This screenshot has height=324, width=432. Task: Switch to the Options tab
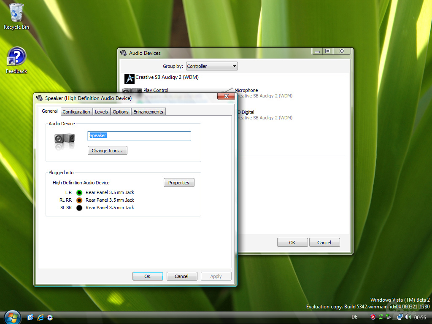120,112
